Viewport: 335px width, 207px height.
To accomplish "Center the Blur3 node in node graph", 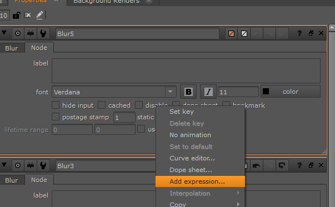I will (18, 165).
